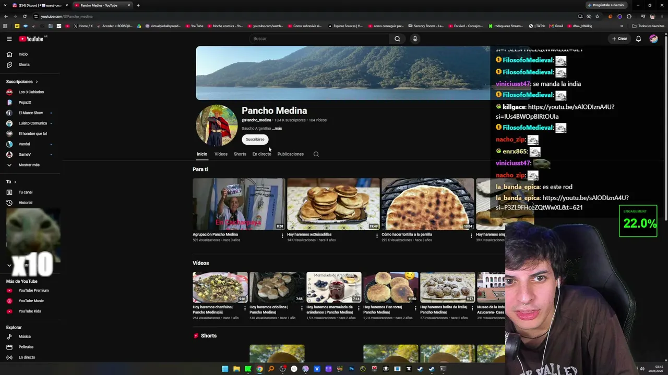
Task: Open Shorts in the sidebar
Action: (x=24, y=65)
